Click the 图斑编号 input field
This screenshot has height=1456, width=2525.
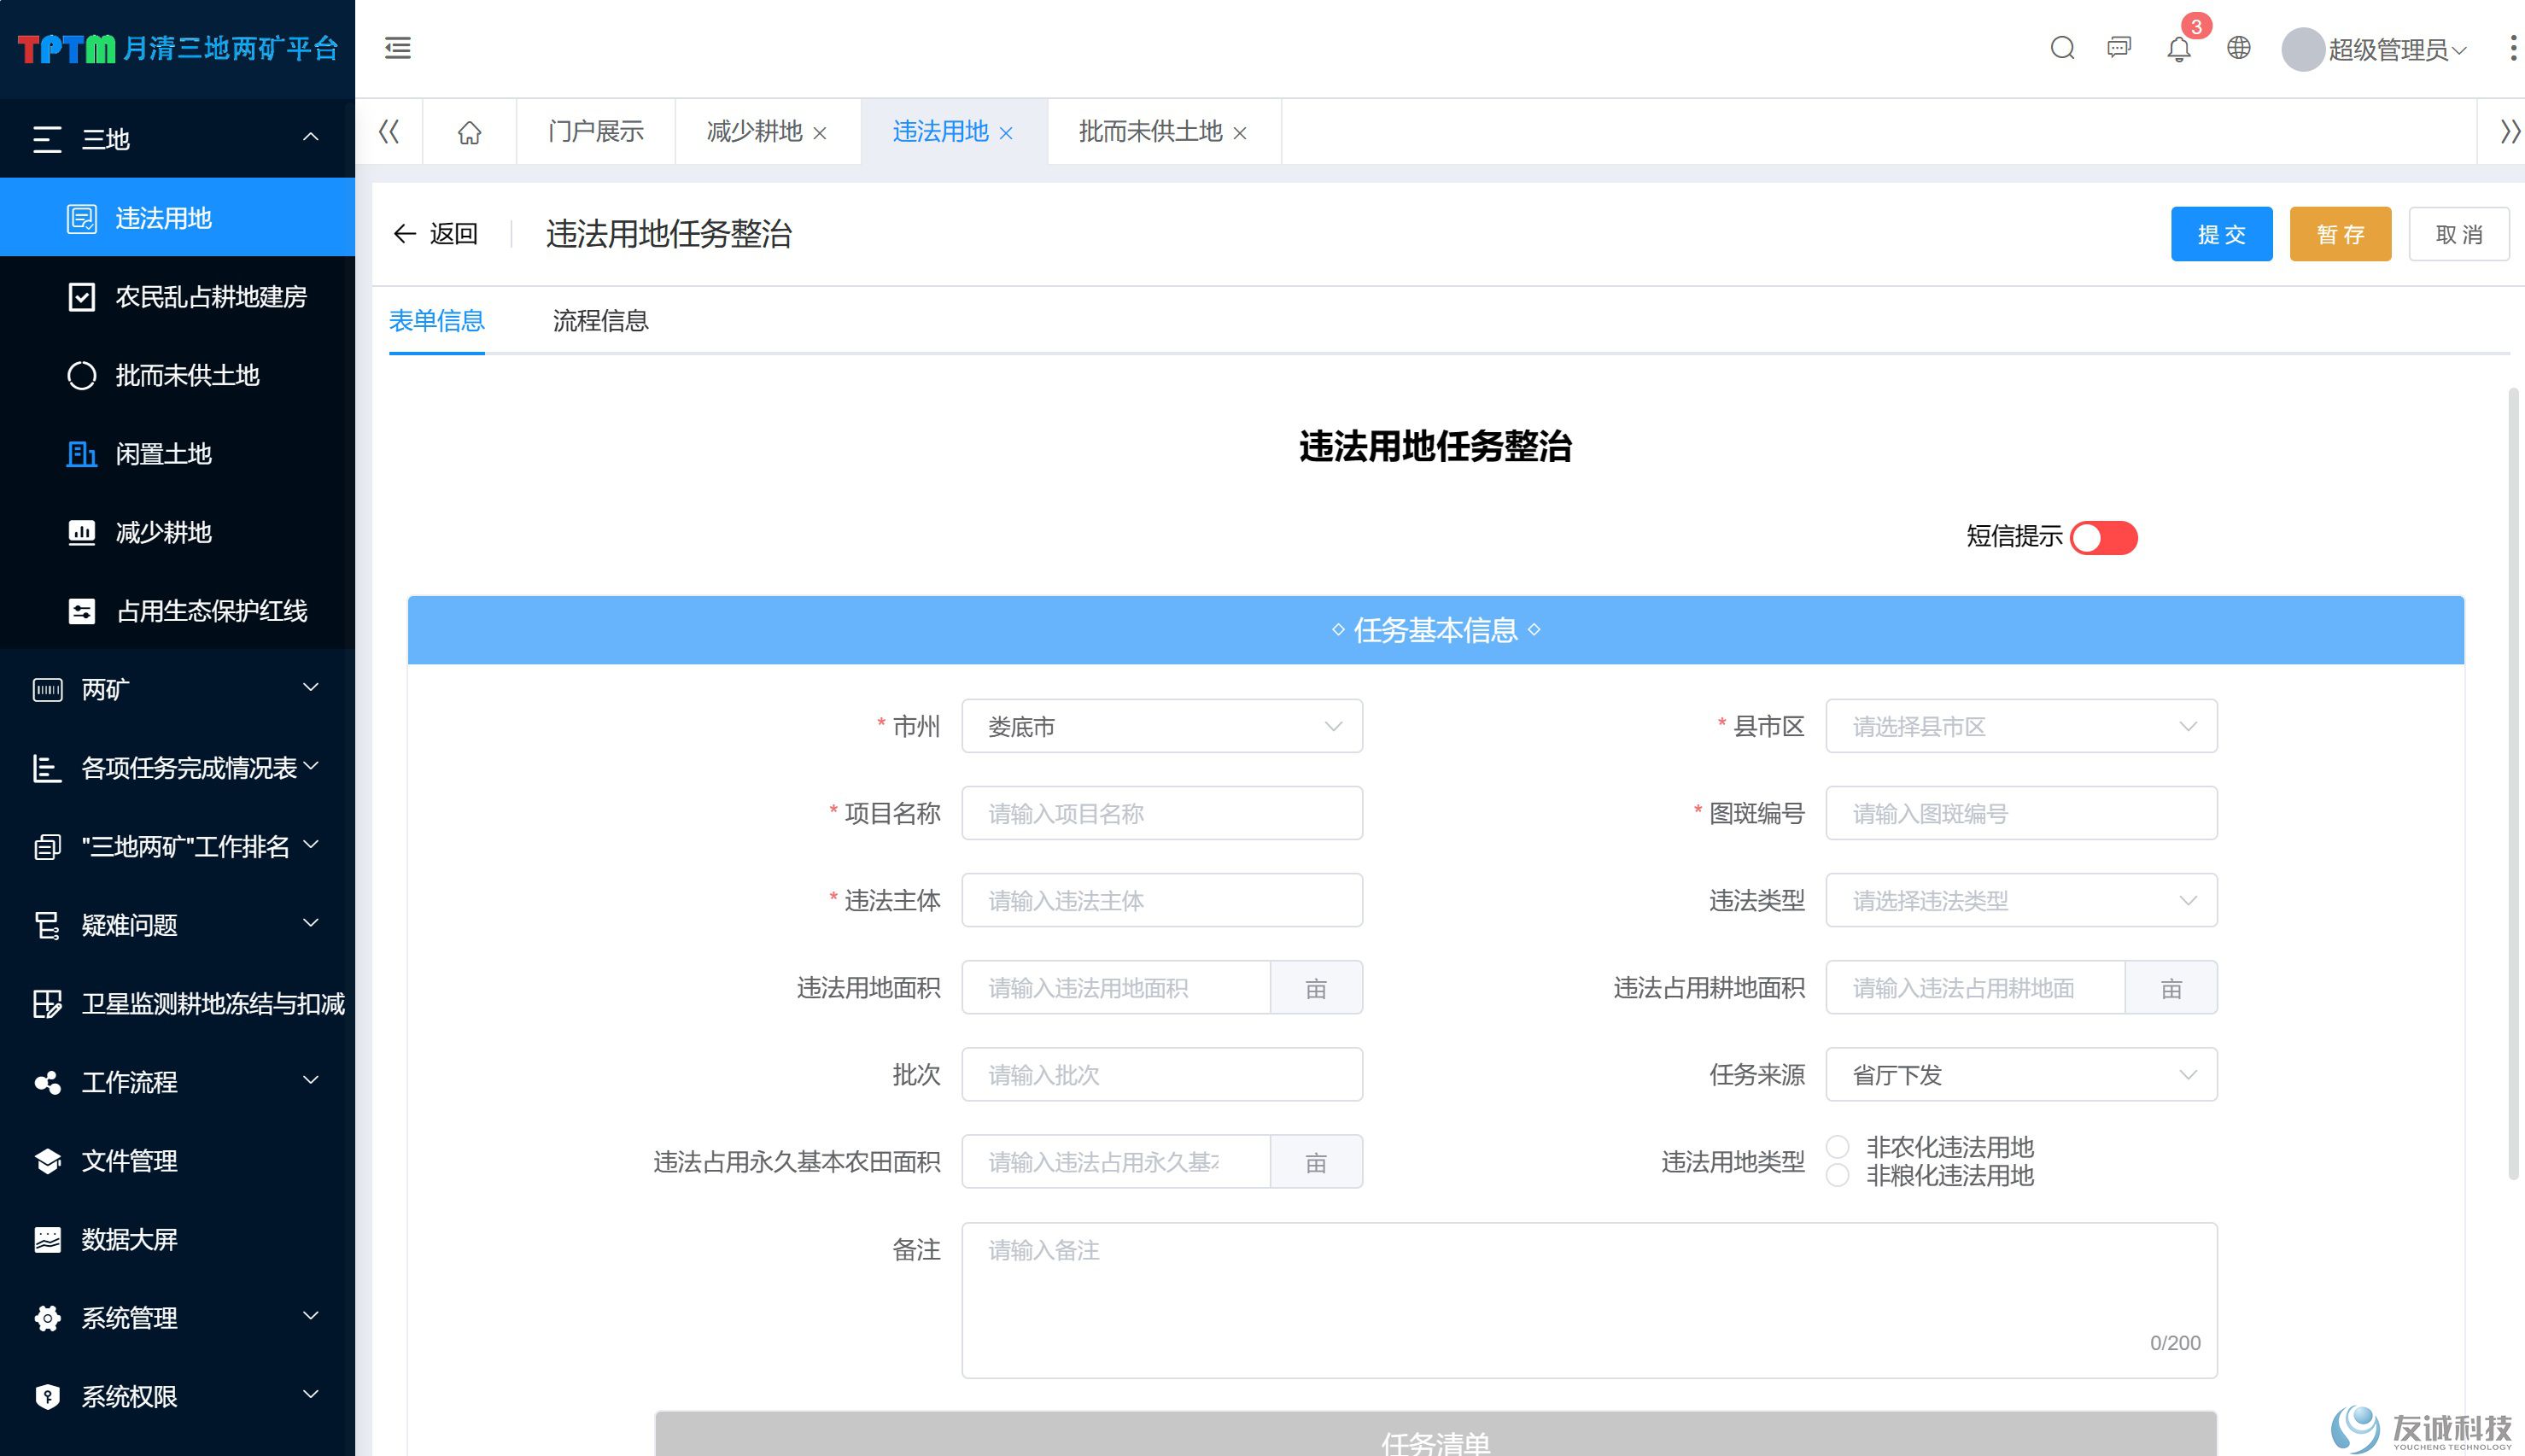pyautogui.click(x=2021, y=814)
